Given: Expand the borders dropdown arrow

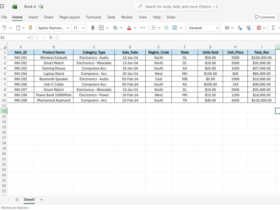Looking at the screenshot, I should point(107,28).
